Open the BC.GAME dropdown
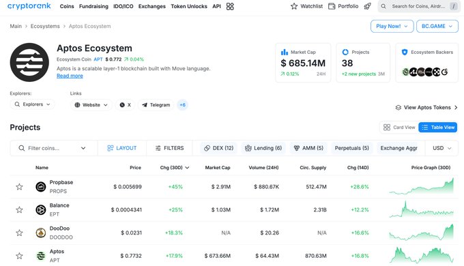This screenshot has height=266, width=464. click(x=437, y=27)
